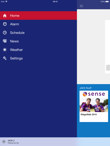
Task: Play JACK 2 with the play button
Action: coord(4,141)
